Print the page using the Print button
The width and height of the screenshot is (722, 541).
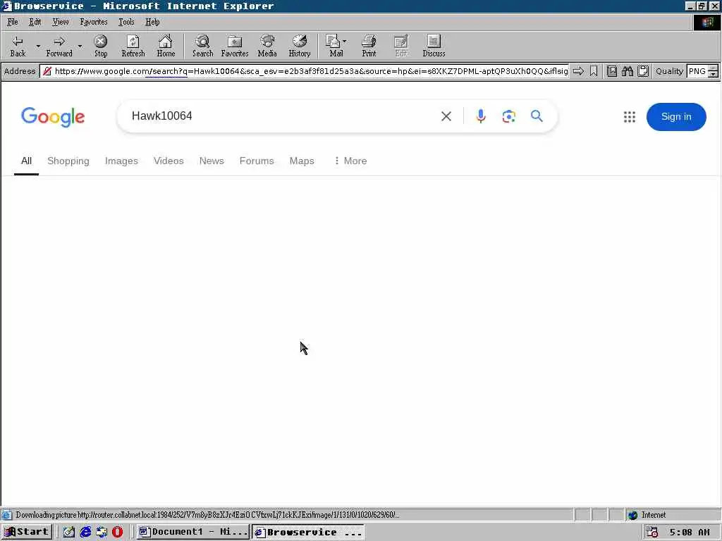(369, 46)
